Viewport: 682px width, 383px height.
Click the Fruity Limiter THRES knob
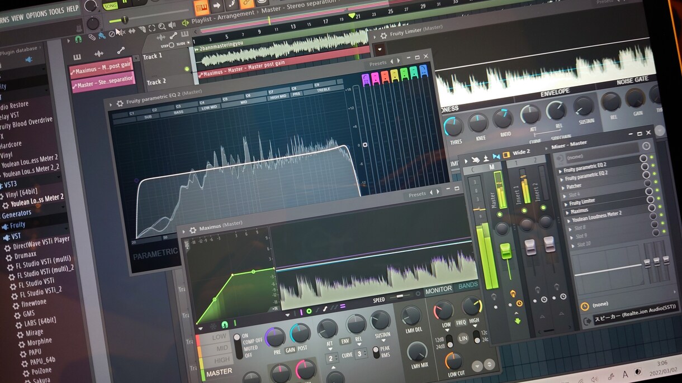pos(454,126)
